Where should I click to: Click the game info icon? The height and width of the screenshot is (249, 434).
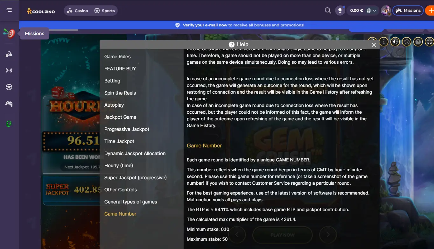coord(384,41)
